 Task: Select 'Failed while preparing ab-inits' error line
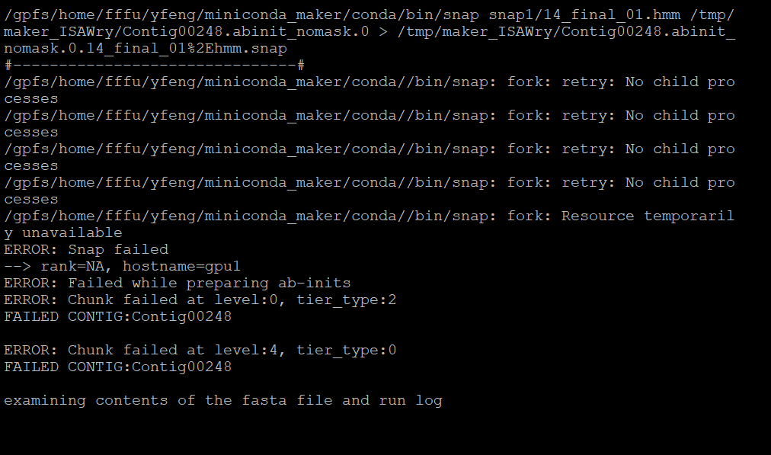point(178,283)
